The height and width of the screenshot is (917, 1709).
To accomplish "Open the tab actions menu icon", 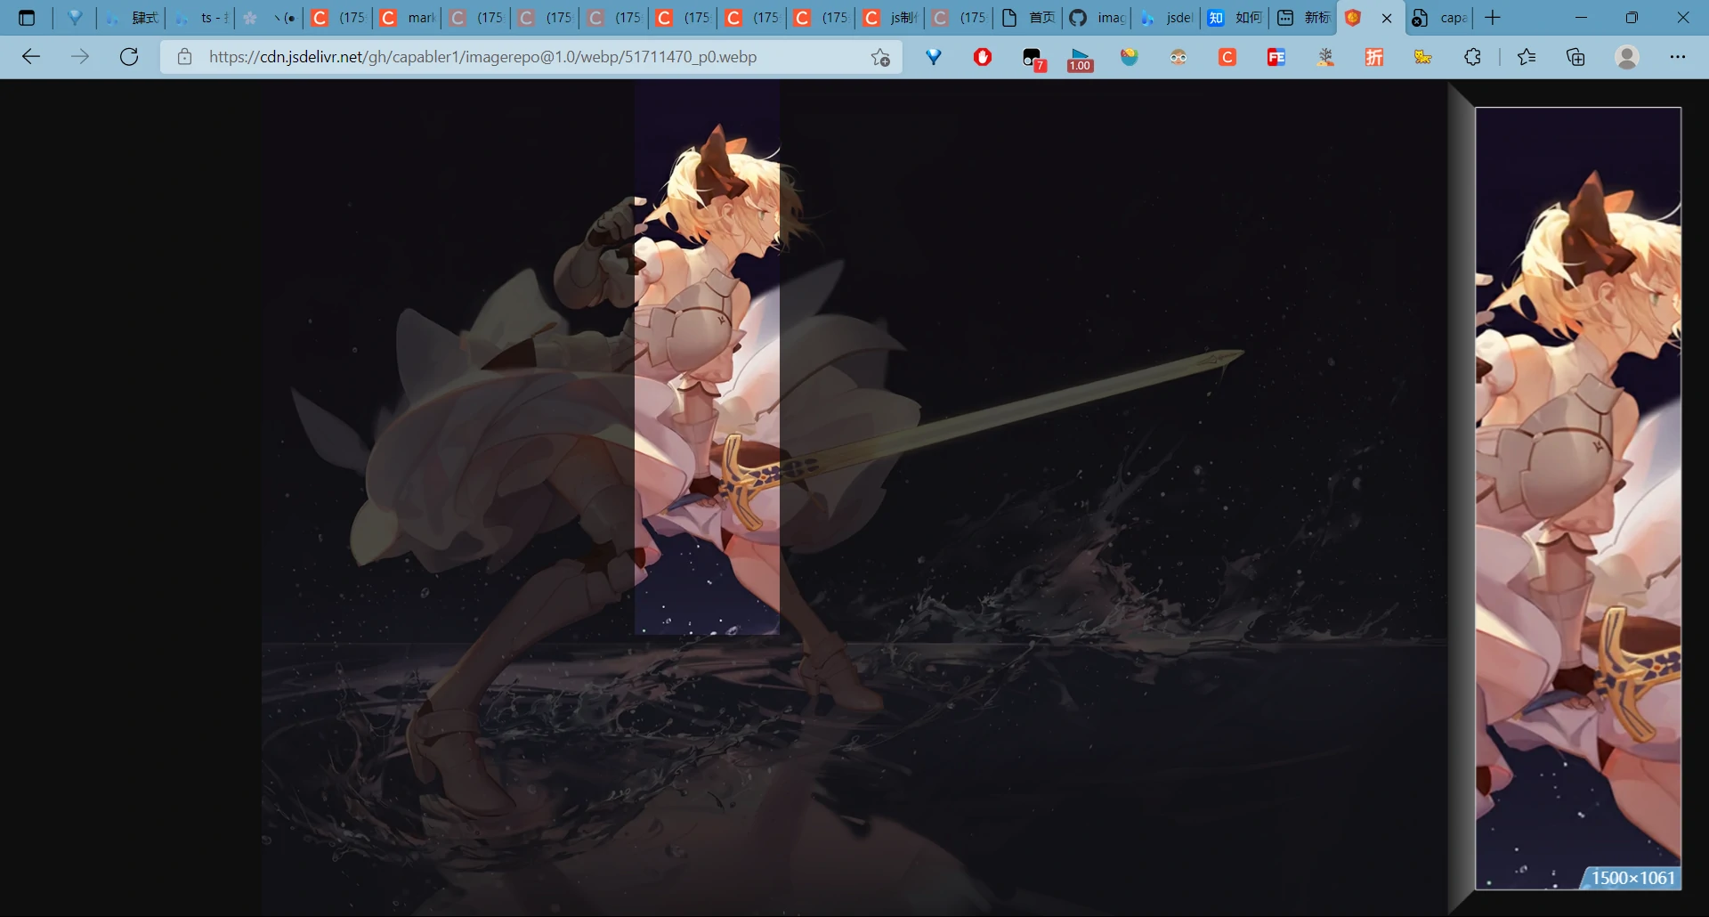I will (x=27, y=18).
